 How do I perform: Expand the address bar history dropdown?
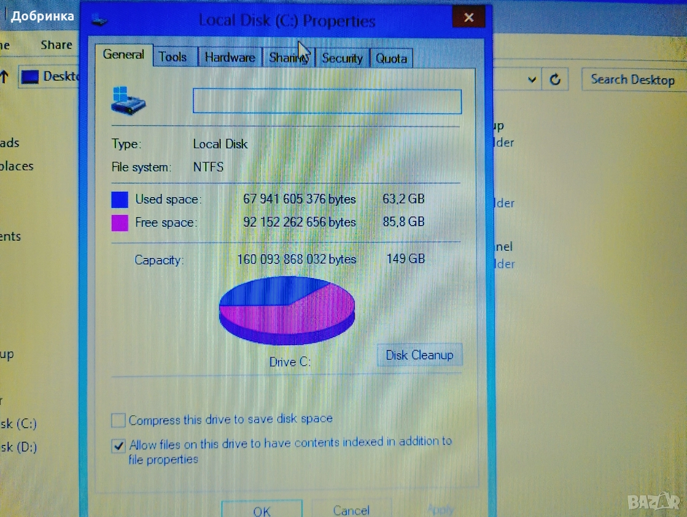click(x=532, y=80)
